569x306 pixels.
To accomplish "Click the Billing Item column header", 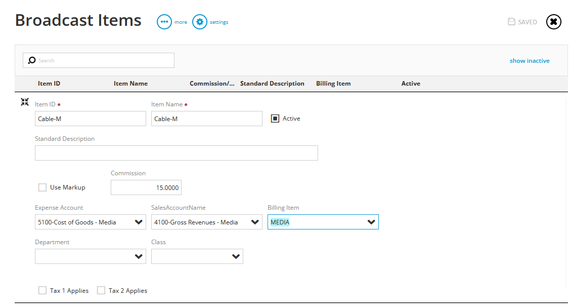I will [333, 84].
